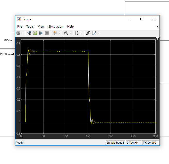Open the Simulation menu
This screenshot has width=169, height=164.
(x=56, y=27)
